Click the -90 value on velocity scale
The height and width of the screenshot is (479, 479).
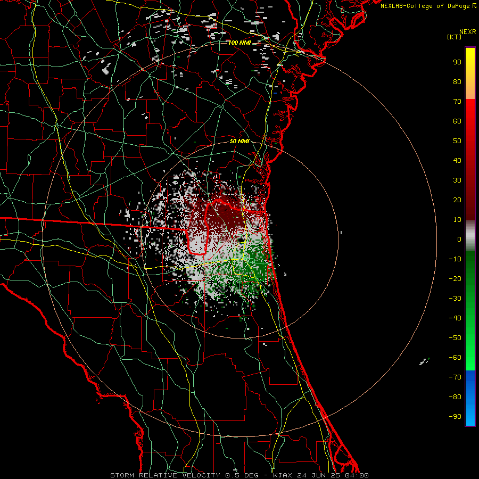point(455,417)
